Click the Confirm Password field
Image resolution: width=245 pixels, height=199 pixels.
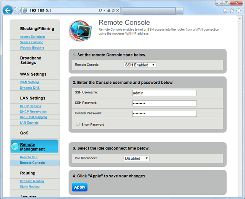pos(164,114)
